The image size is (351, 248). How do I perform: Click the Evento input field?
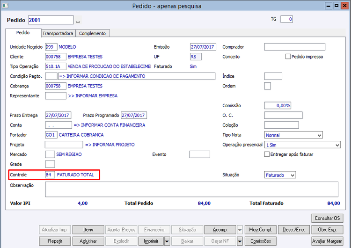click(200, 154)
